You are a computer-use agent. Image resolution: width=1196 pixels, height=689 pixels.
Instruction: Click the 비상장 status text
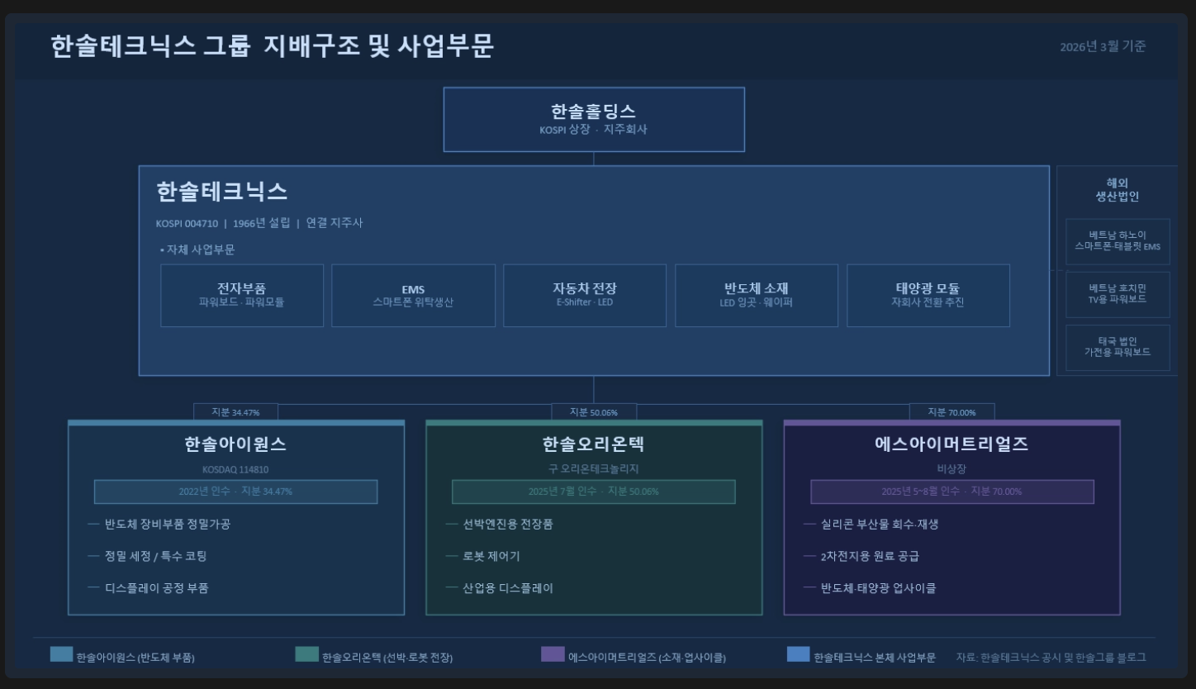[952, 469]
